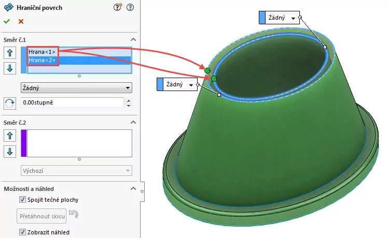The height and width of the screenshot is (238, 389).
Task: Click the Přetáhnout skicu button
Action: (41, 216)
